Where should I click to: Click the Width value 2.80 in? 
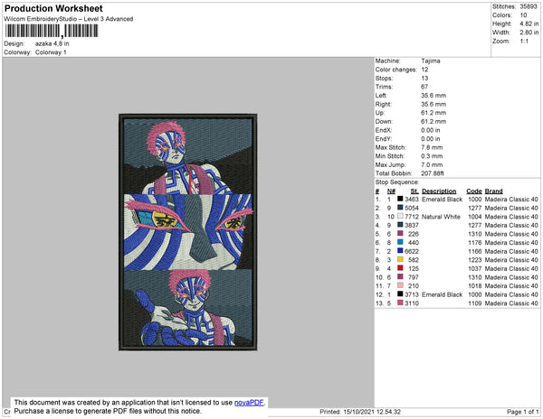[x=529, y=33]
